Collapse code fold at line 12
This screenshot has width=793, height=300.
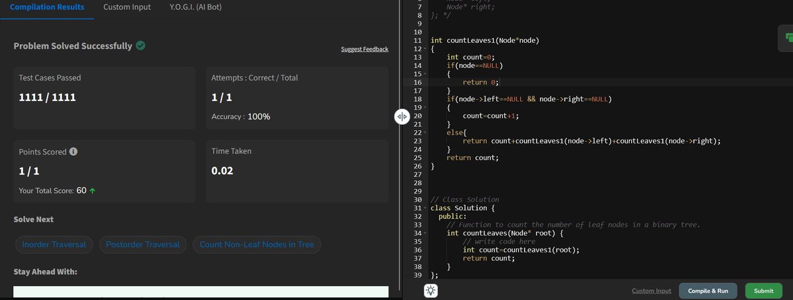pos(425,50)
